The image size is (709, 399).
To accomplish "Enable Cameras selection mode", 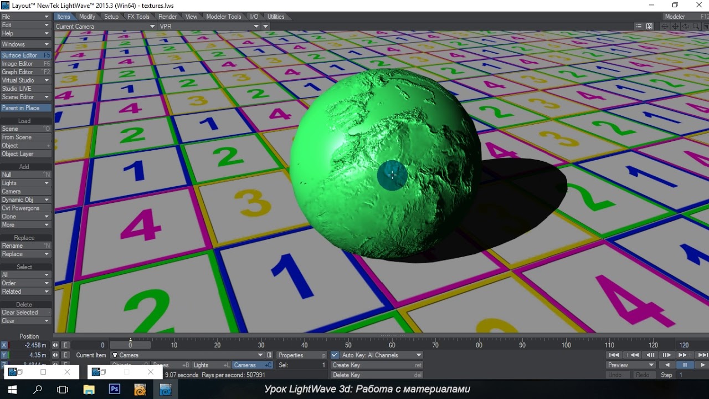I will [x=253, y=365].
